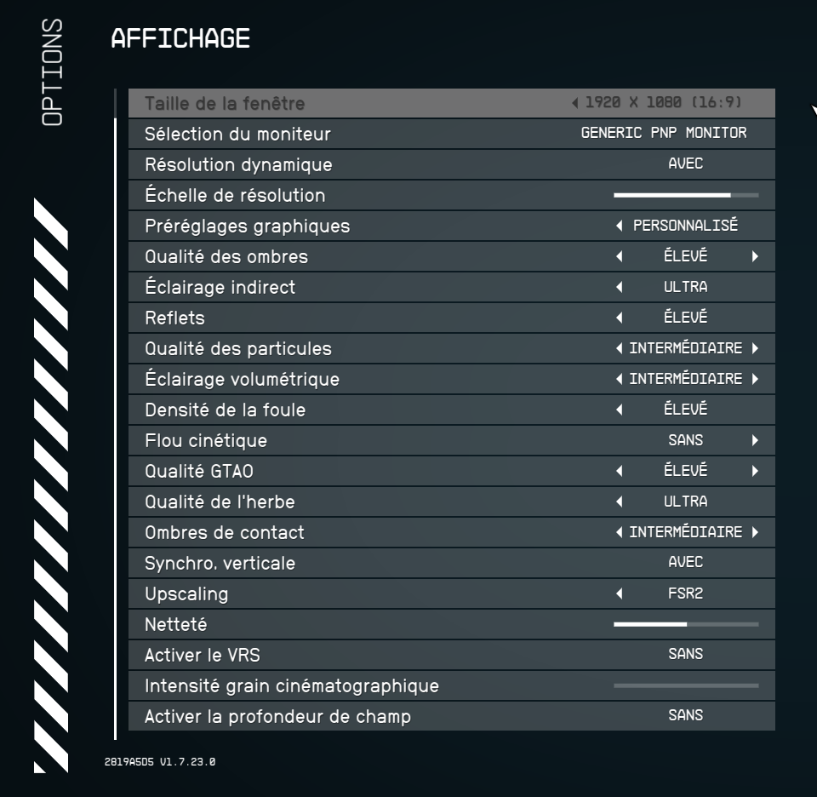
Task: Switch Upscaling mode from FSR2 using left arrow
Action: 620,593
